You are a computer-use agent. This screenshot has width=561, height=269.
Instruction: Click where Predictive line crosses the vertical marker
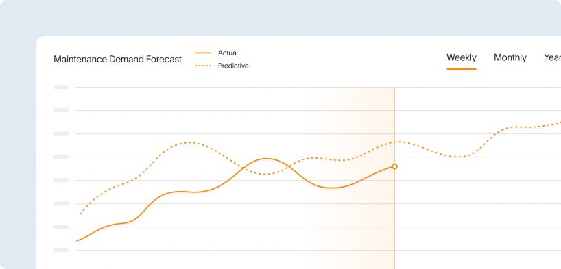394,142
